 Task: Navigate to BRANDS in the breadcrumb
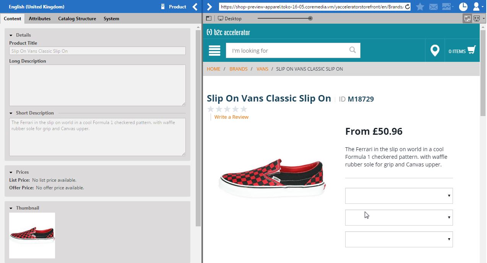coord(238,69)
